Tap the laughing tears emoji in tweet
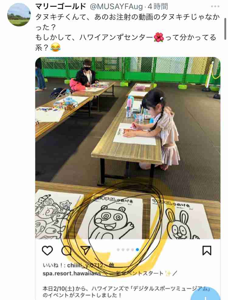The width and height of the screenshot is (228, 300). click(x=56, y=47)
